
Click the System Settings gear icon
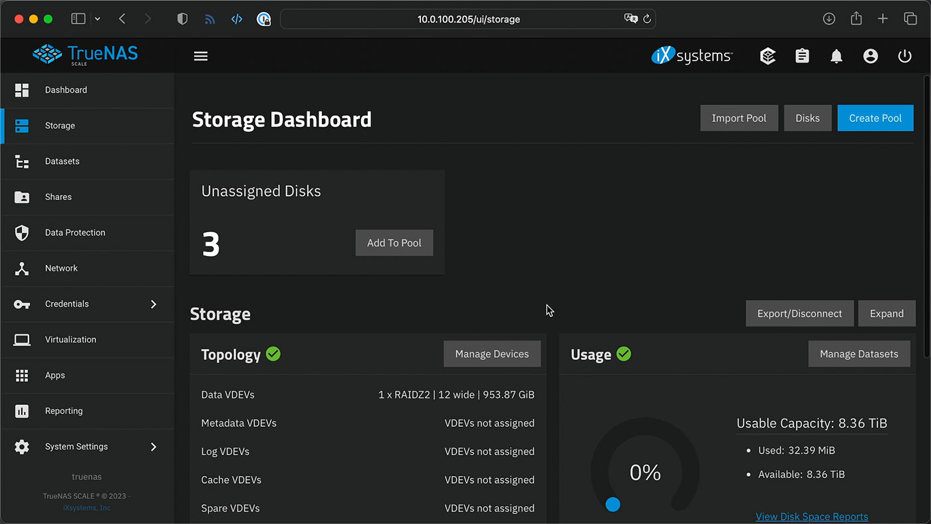click(x=22, y=447)
